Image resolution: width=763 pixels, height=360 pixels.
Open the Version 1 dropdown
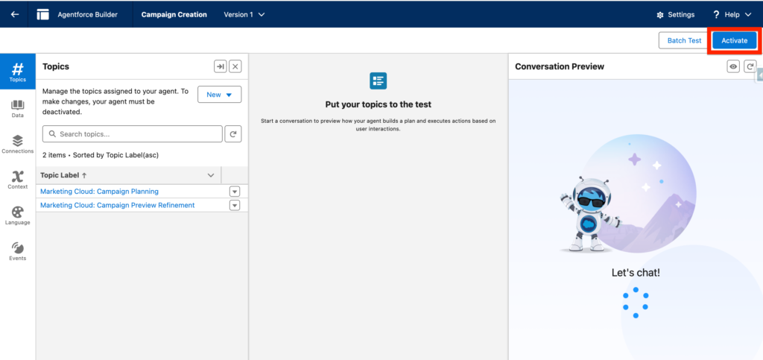coord(244,14)
